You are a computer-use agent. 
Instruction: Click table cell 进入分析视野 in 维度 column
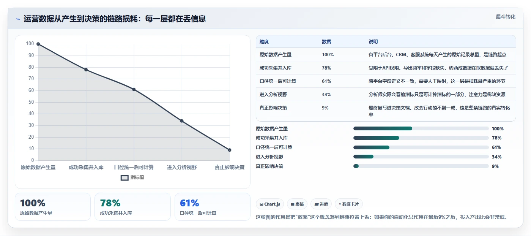(x=273, y=95)
